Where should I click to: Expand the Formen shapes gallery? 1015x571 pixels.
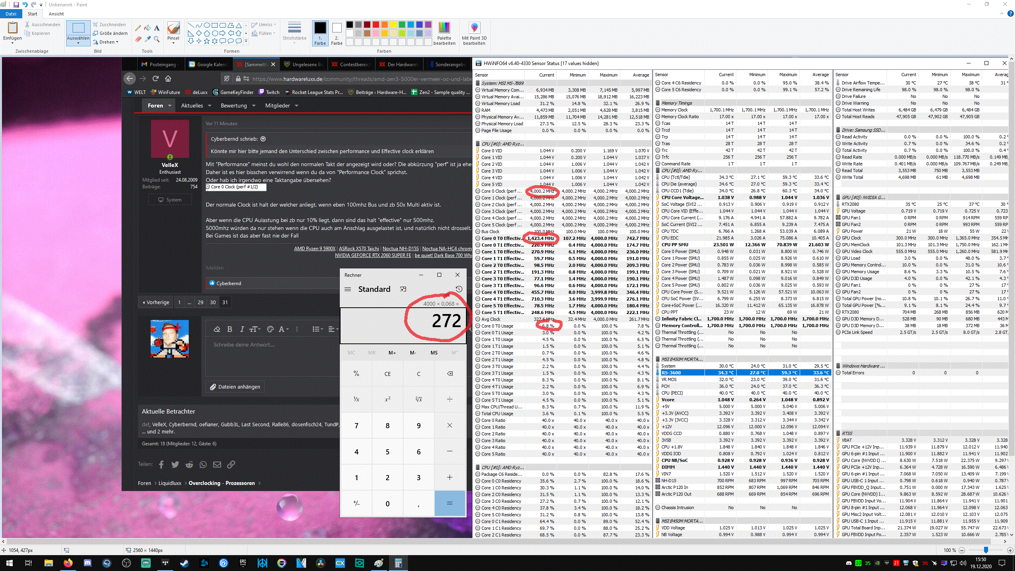click(246, 41)
